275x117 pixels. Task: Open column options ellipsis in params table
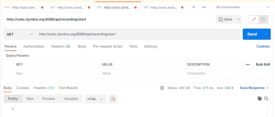[248, 65]
